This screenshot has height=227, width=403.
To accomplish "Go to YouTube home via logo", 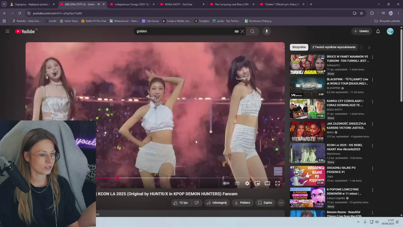I will coord(26,31).
